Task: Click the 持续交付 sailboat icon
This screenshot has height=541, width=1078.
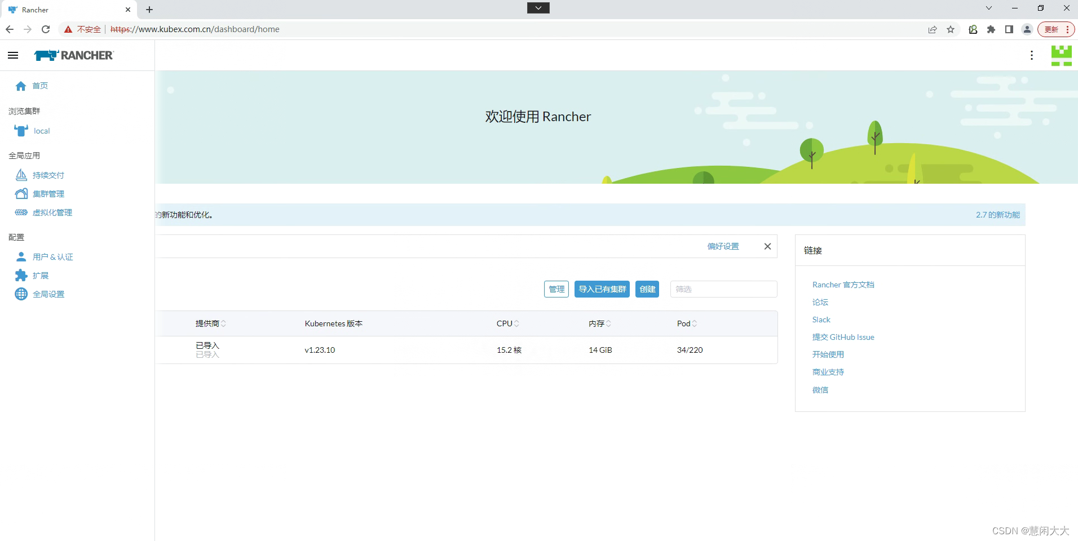Action: click(x=21, y=175)
